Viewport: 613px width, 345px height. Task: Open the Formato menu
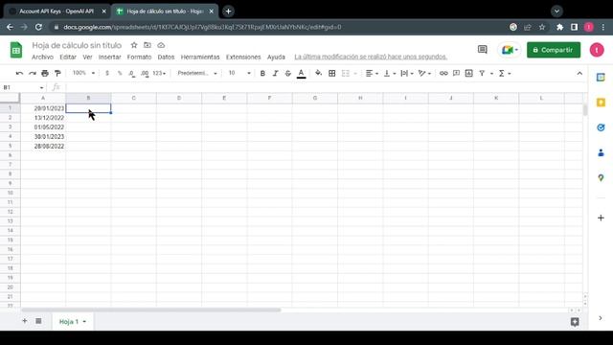pyautogui.click(x=139, y=57)
